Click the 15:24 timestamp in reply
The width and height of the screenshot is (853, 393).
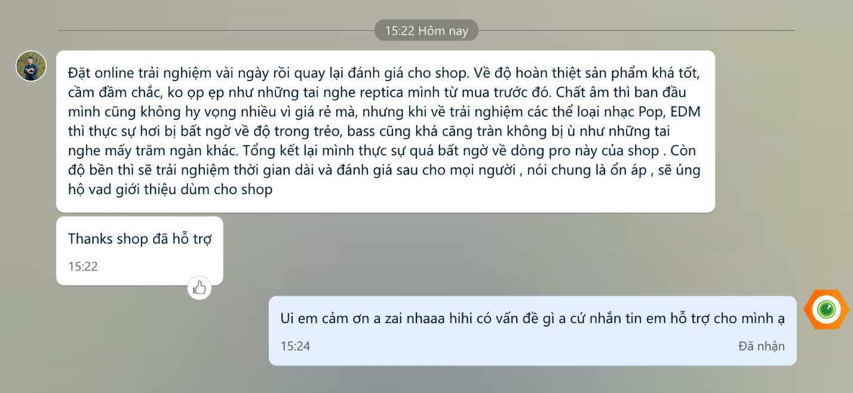click(x=295, y=346)
